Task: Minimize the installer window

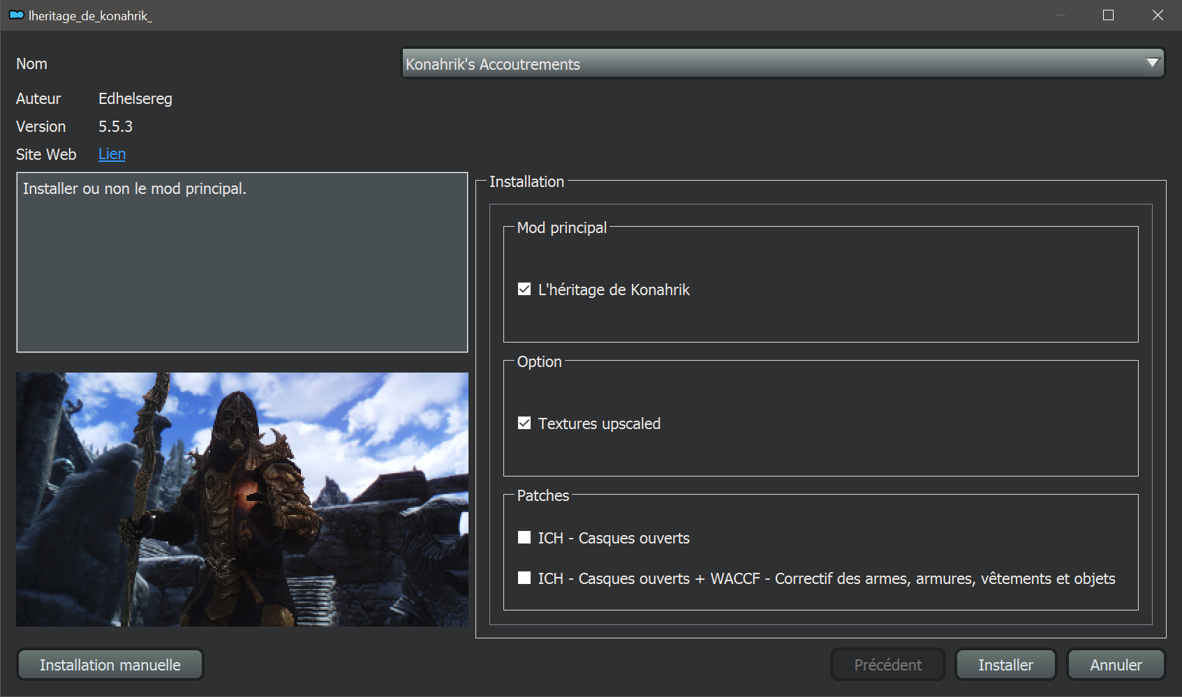Action: (x=1060, y=15)
